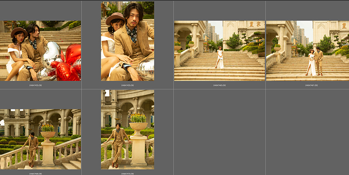This screenshot has width=349, height=175.
Task: Click the file name 1W6A7467.CR2
Action: [311, 85]
